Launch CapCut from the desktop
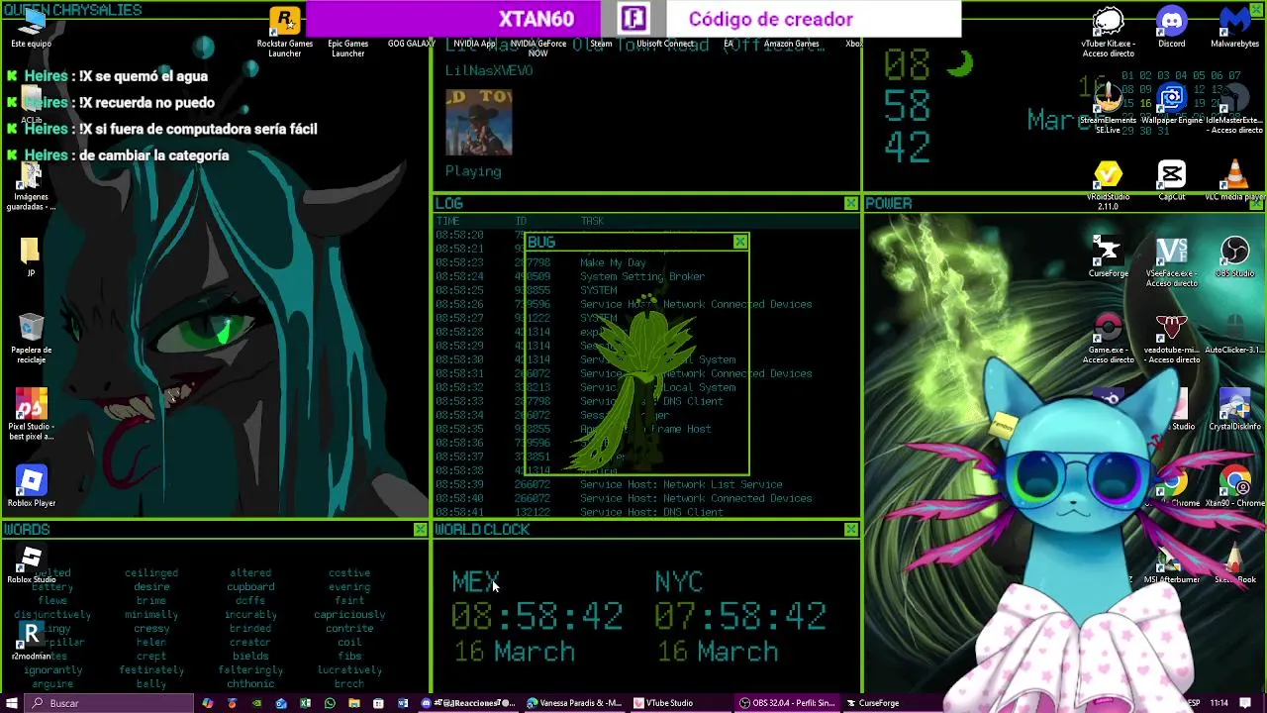Screen dimensions: 1267x713 click(x=1171, y=180)
